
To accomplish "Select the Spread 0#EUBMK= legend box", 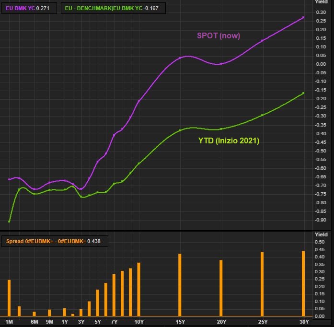I will point(55,241).
